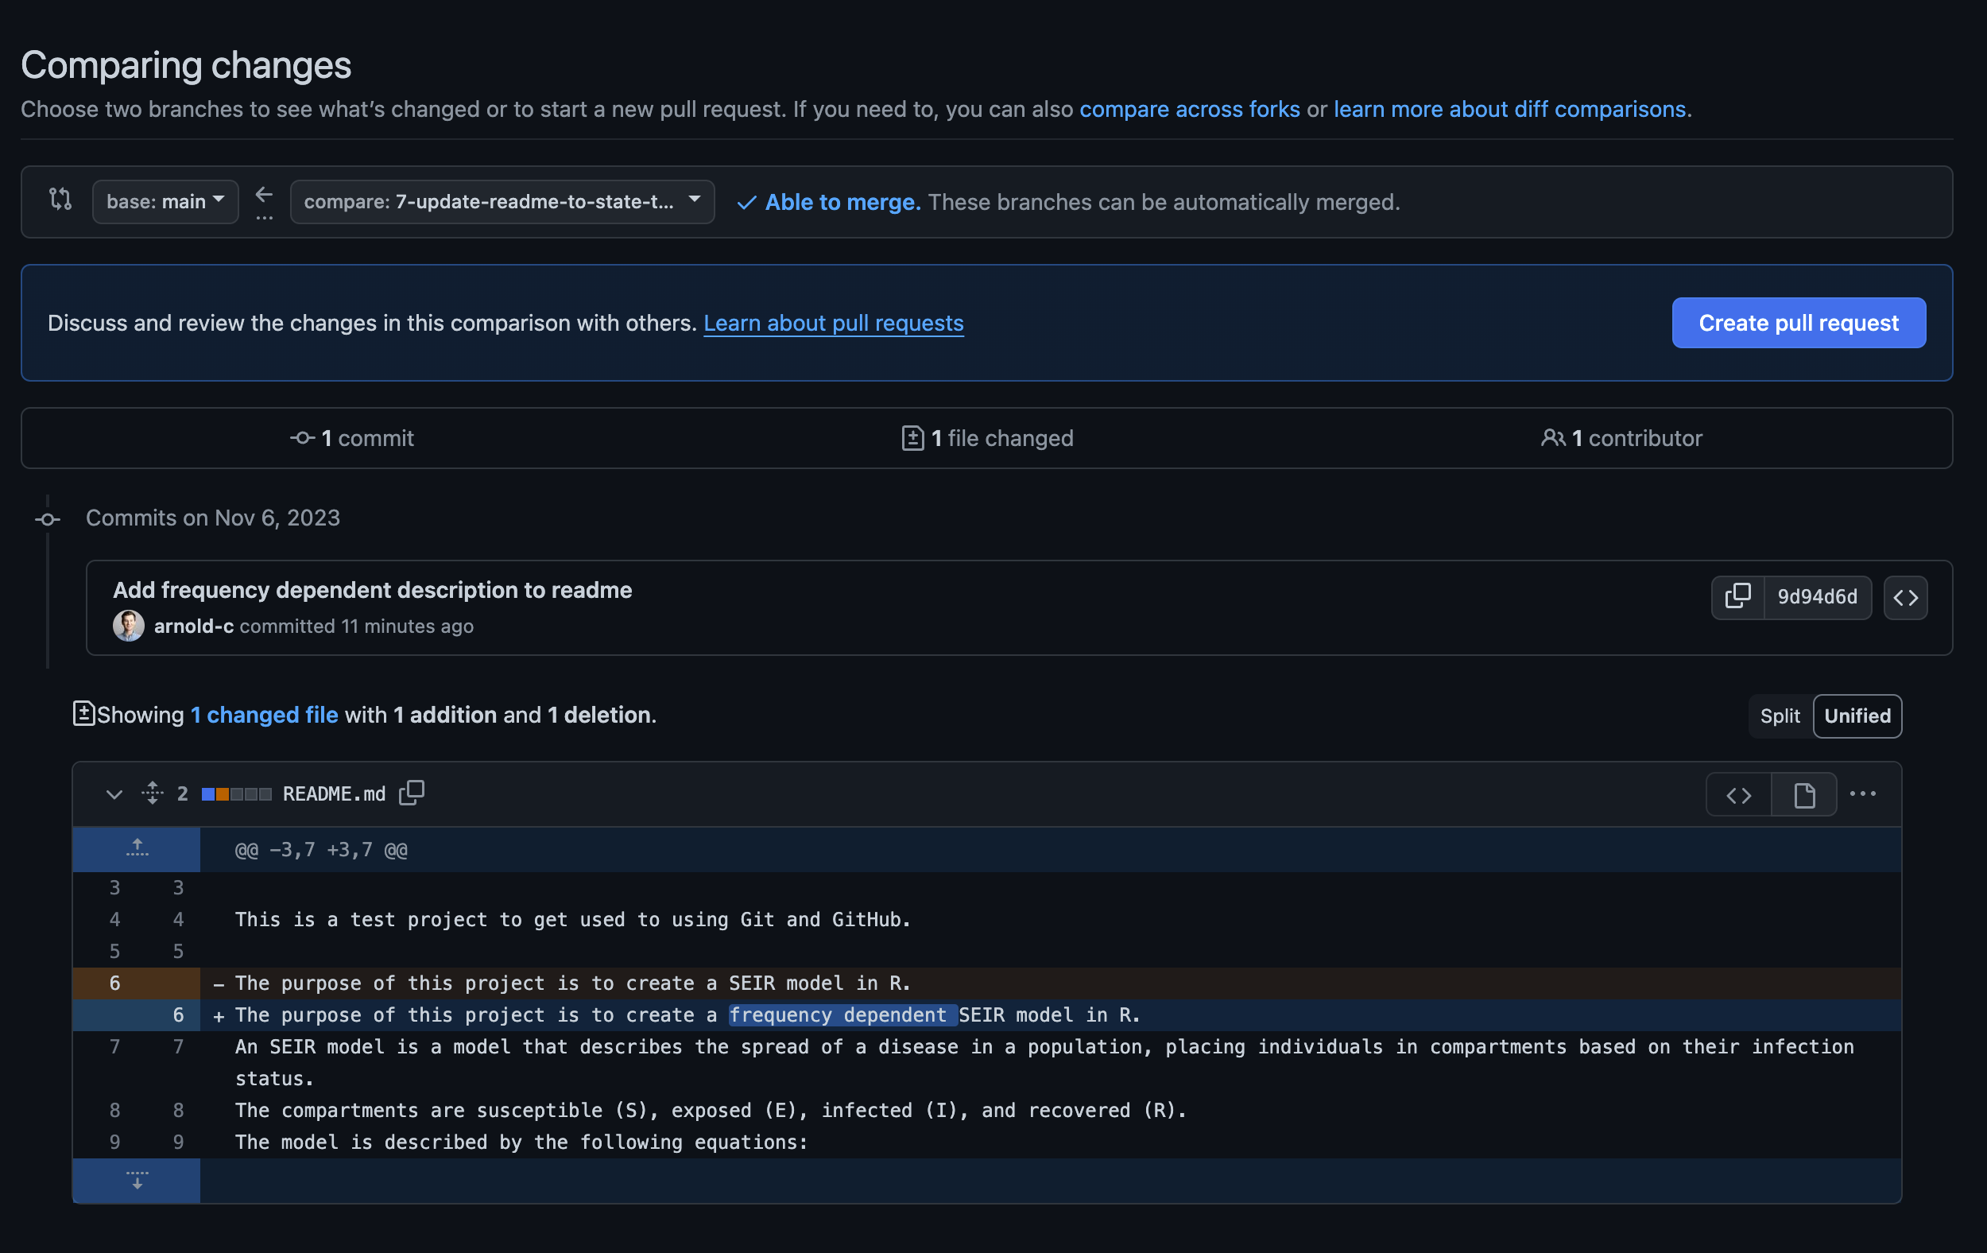
Task: Open README.md file options ellipsis menu
Action: pyautogui.click(x=1862, y=794)
